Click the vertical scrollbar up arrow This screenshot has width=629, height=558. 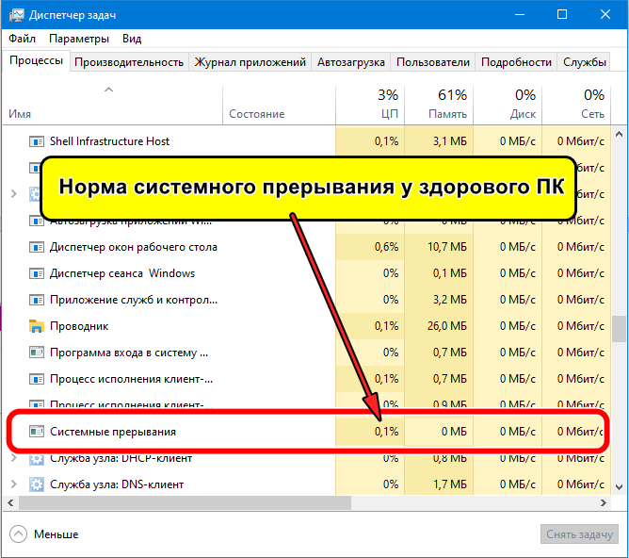coord(619,134)
